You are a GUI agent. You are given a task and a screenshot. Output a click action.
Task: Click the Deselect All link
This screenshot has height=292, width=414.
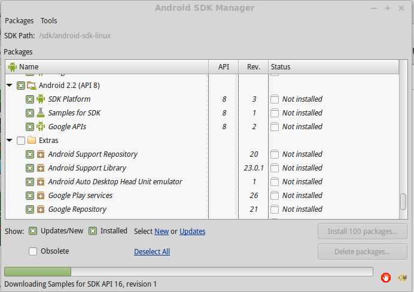[x=152, y=251]
